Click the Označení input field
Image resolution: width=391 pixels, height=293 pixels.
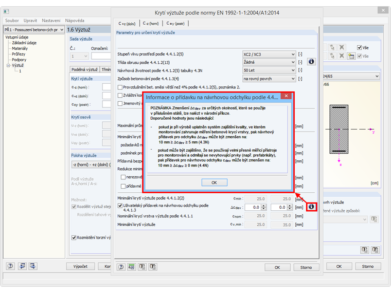101,56
